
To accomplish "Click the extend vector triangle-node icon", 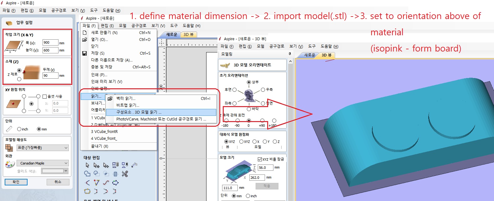I will pos(96,183).
